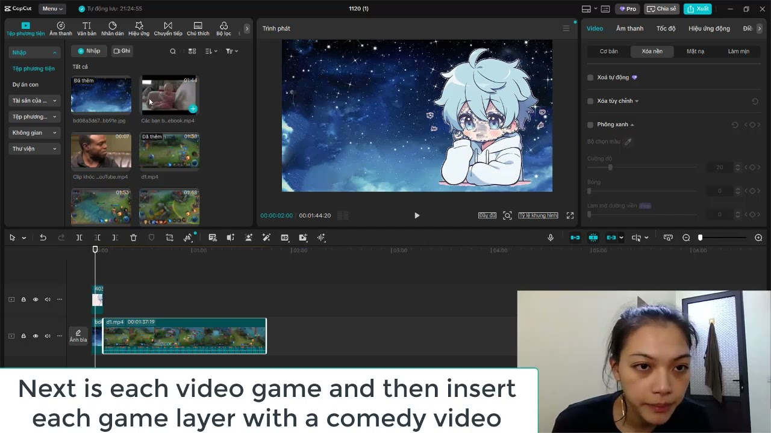771x433 pixels.
Task: Adjust the Cường độ intensity slider
Action: tap(611, 167)
